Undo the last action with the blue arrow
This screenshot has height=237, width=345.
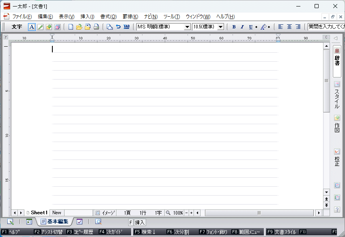click(118, 27)
